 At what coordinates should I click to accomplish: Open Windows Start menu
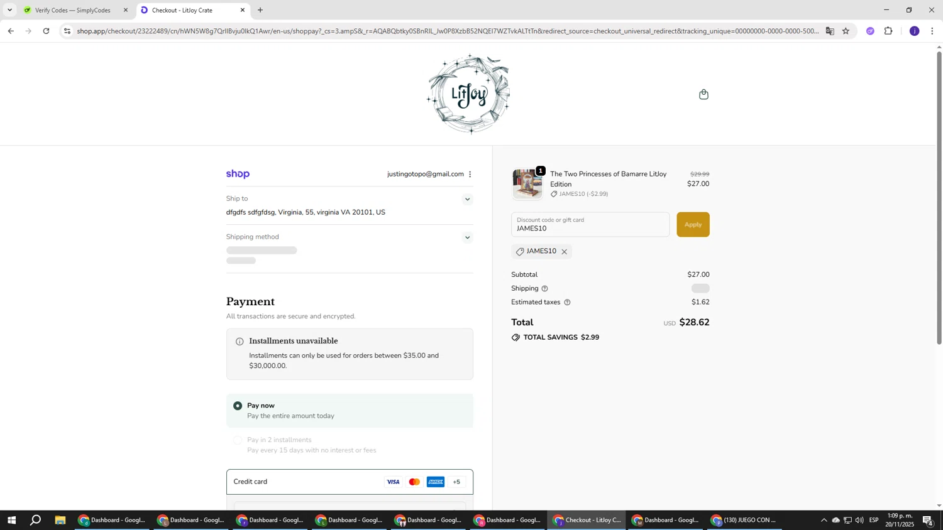click(x=11, y=520)
